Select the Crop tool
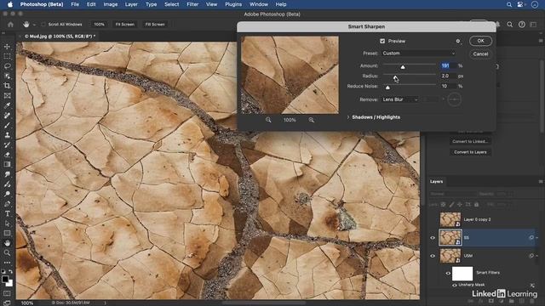Image resolution: width=545 pixels, height=306 pixels. point(7,85)
